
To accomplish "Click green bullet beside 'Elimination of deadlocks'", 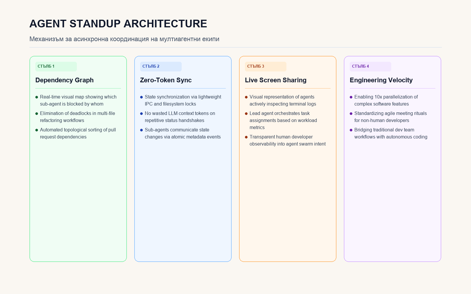I will click(x=37, y=113).
